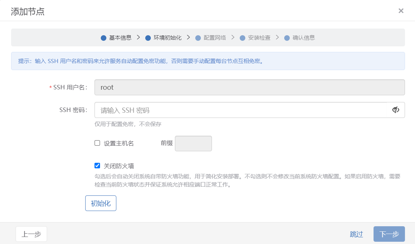Select the 安装检查 step label

259,38
